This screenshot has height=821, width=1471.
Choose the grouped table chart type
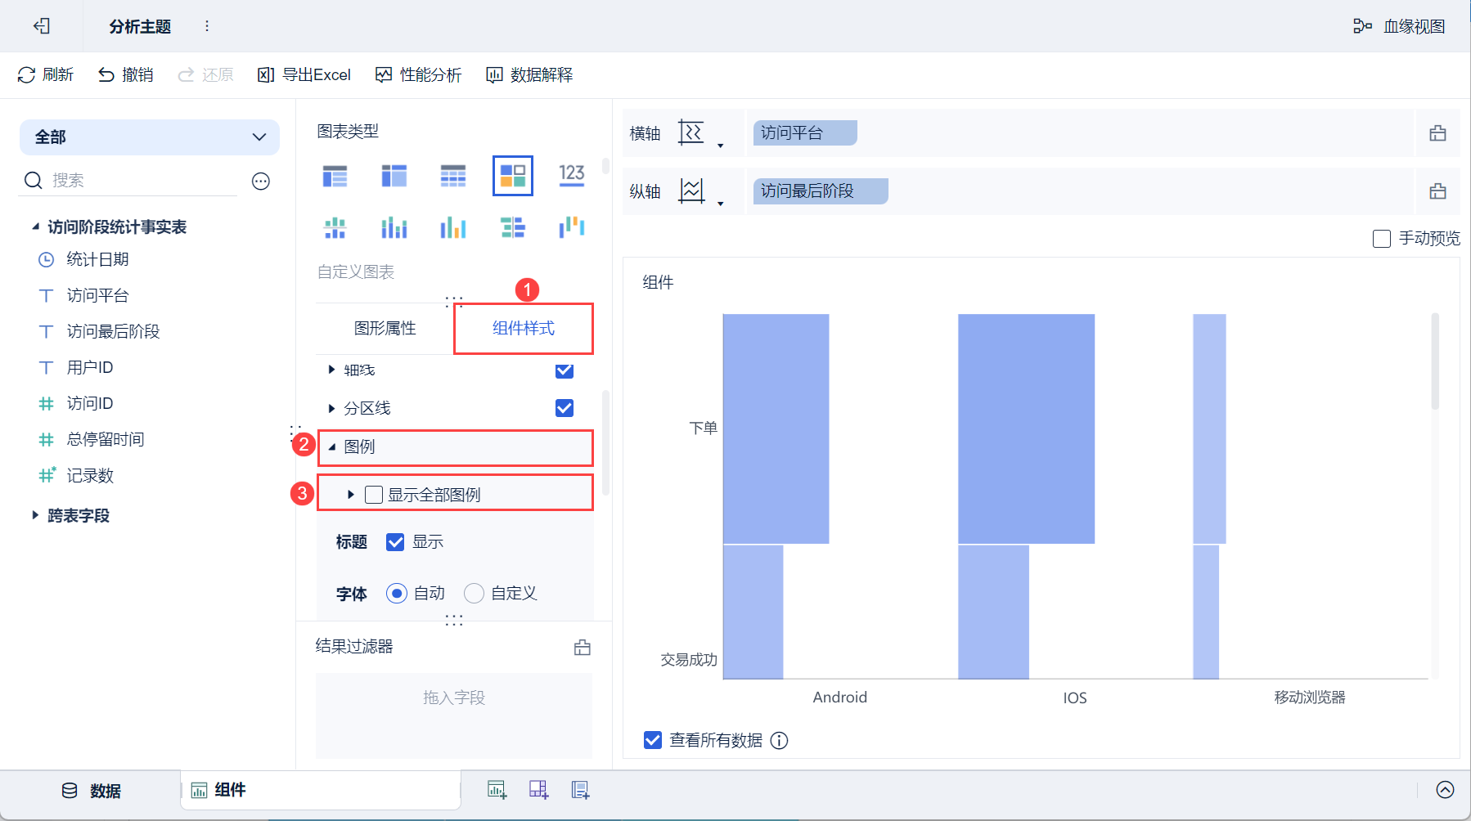[335, 176]
